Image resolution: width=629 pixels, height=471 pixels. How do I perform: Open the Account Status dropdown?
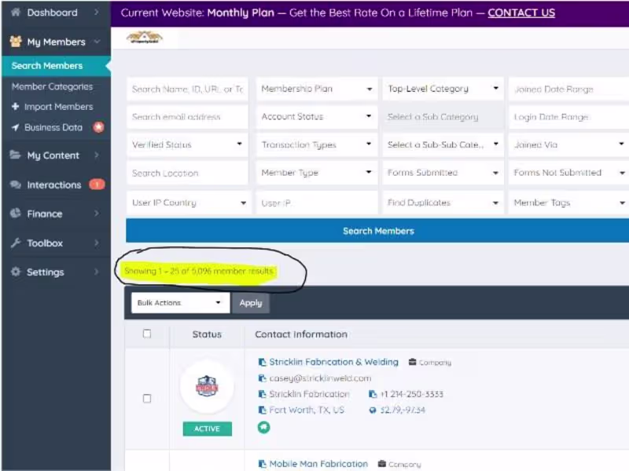coord(317,116)
